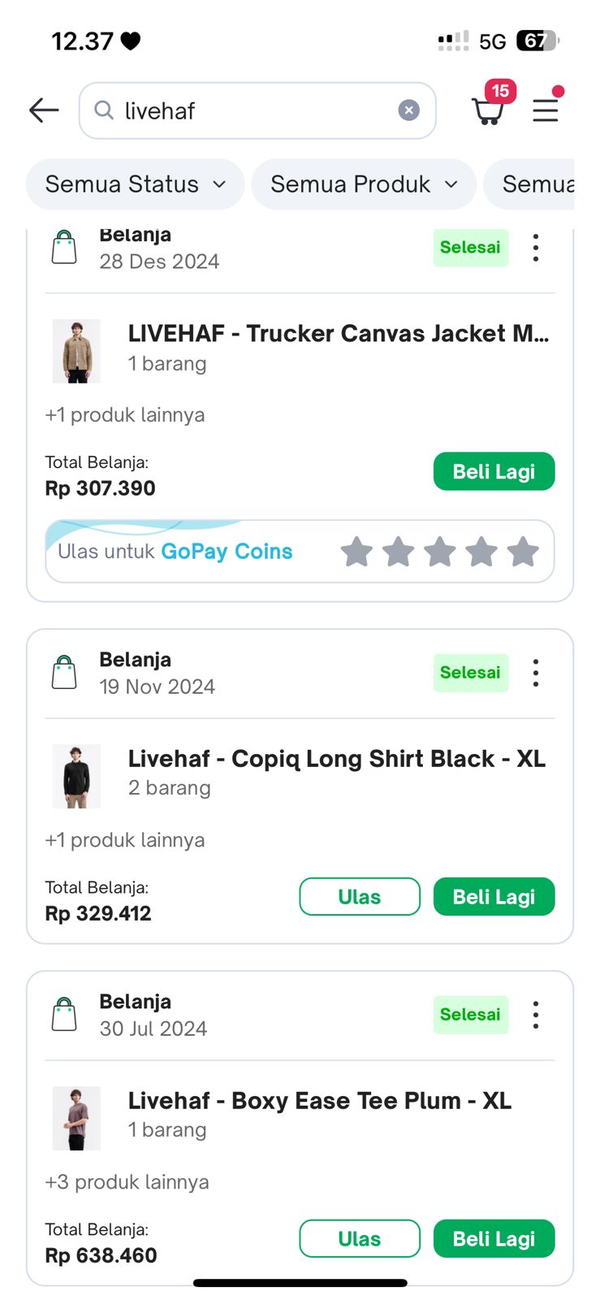600x1300 pixels.
Task: Expand the Semua Produk filter
Action: (x=363, y=184)
